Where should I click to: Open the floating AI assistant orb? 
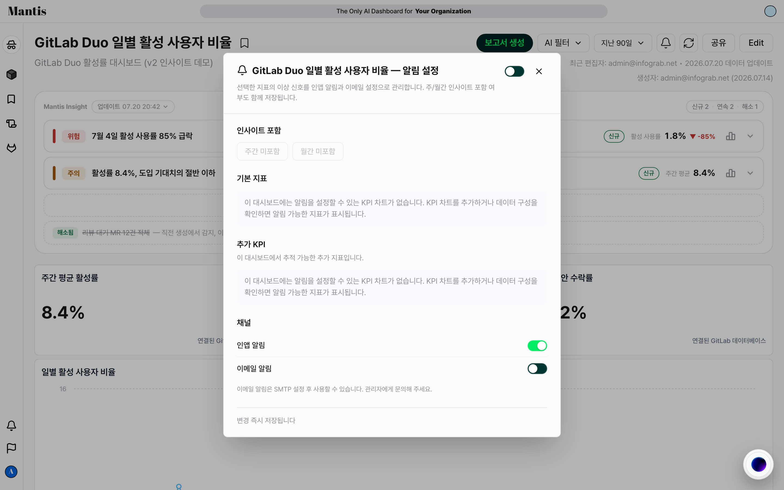(x=758, y=464)
